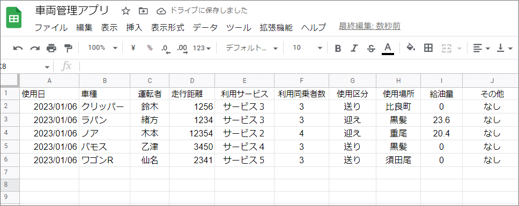Click the 緒方 driver cell

coord(150,120)
